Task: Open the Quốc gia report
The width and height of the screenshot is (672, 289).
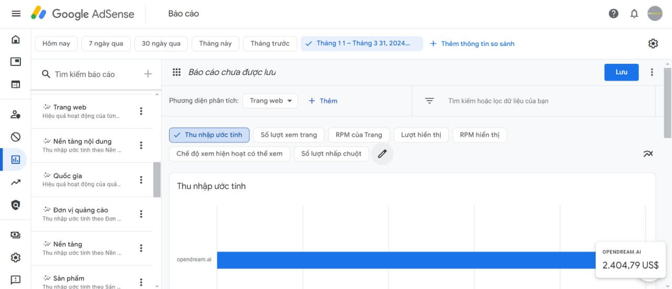Action: 92,180
